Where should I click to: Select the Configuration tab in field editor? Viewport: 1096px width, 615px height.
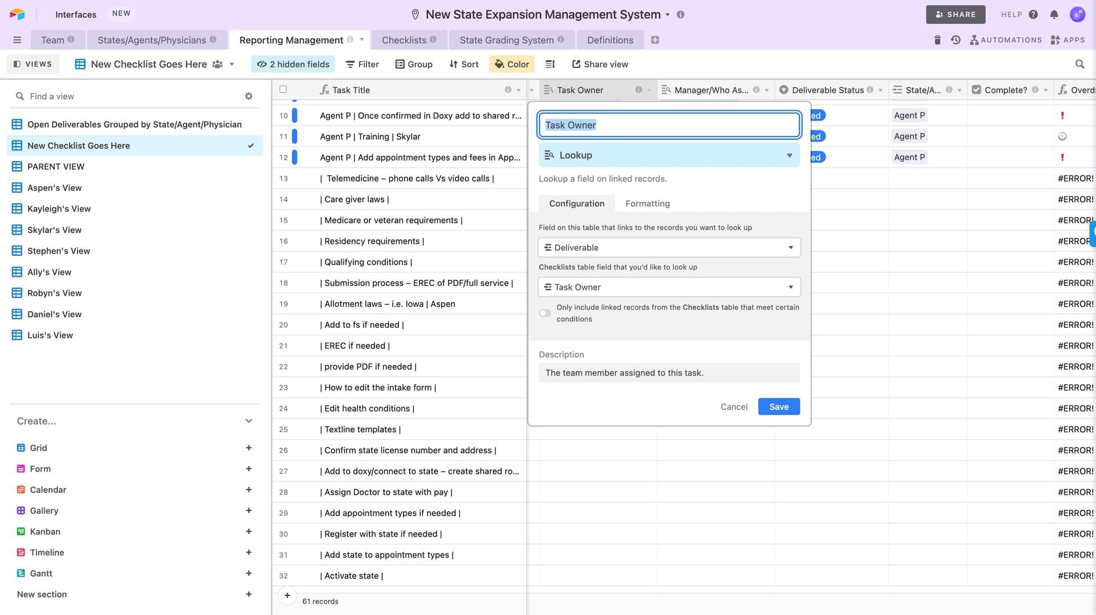577,204
